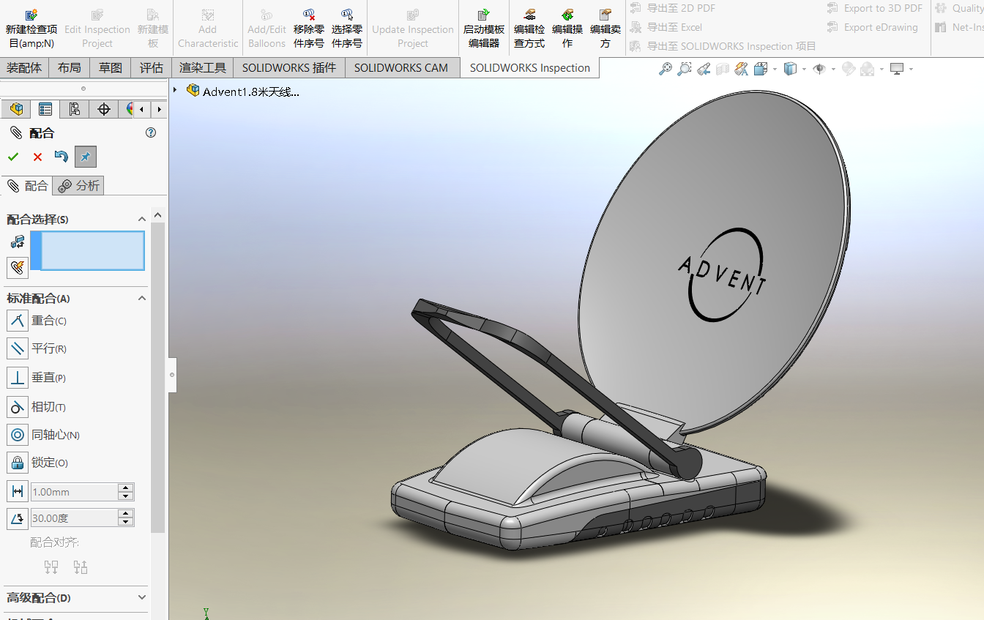Screen dimensions: 984x620
Task: Click the Previous View icon
Action: (x=704, y=69)
